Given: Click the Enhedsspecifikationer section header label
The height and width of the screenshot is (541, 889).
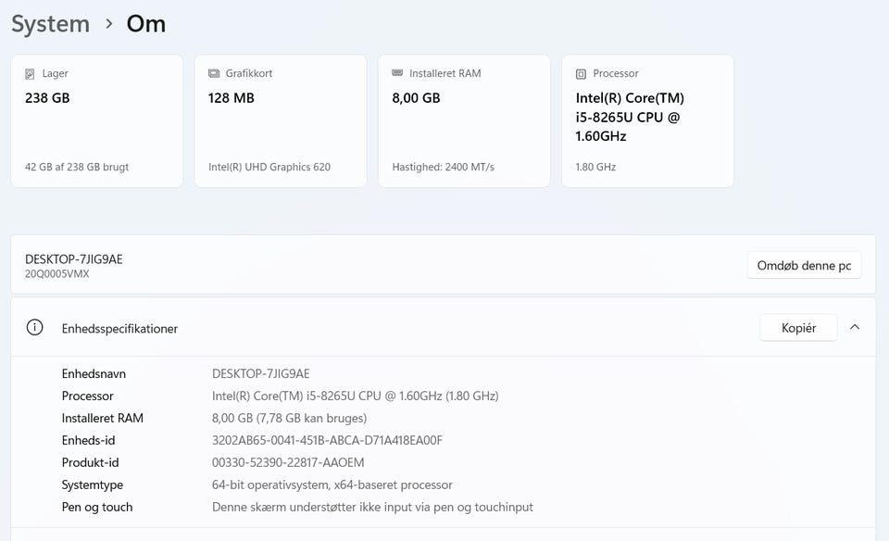Looking at the screenshot, I should (x=119, y=329).
